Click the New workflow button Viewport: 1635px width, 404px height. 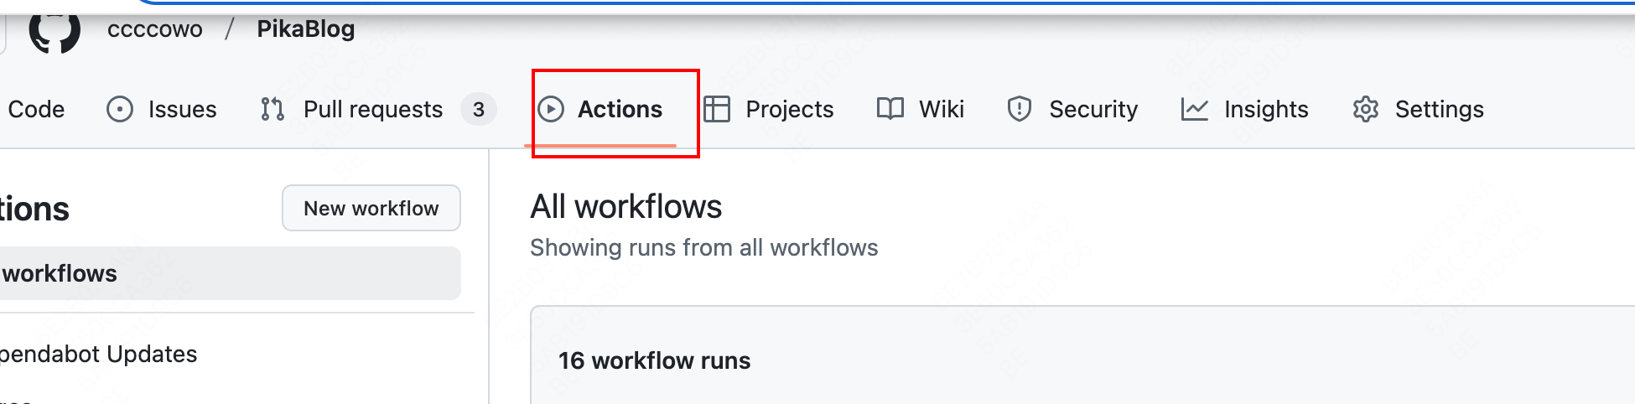point(371,208)
